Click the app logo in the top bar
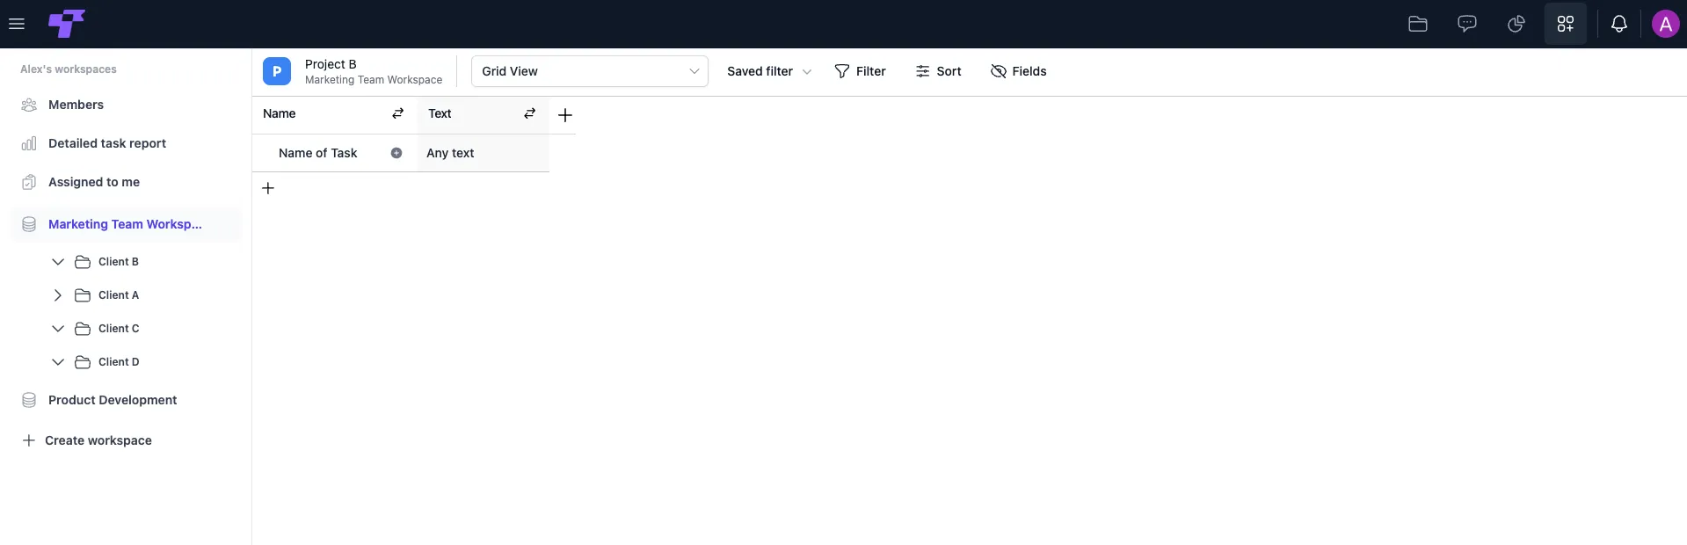The width and height of the screenshot is (1687, 545). click(x=67, y=24)
